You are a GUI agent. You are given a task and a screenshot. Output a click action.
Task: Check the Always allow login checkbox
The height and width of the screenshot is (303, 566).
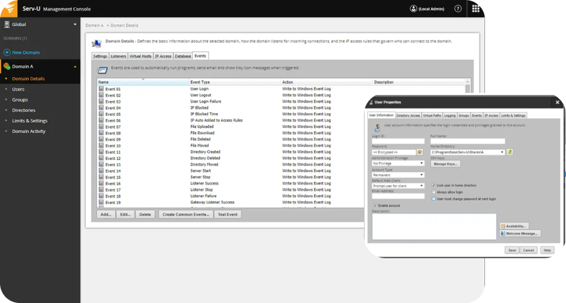434,192
